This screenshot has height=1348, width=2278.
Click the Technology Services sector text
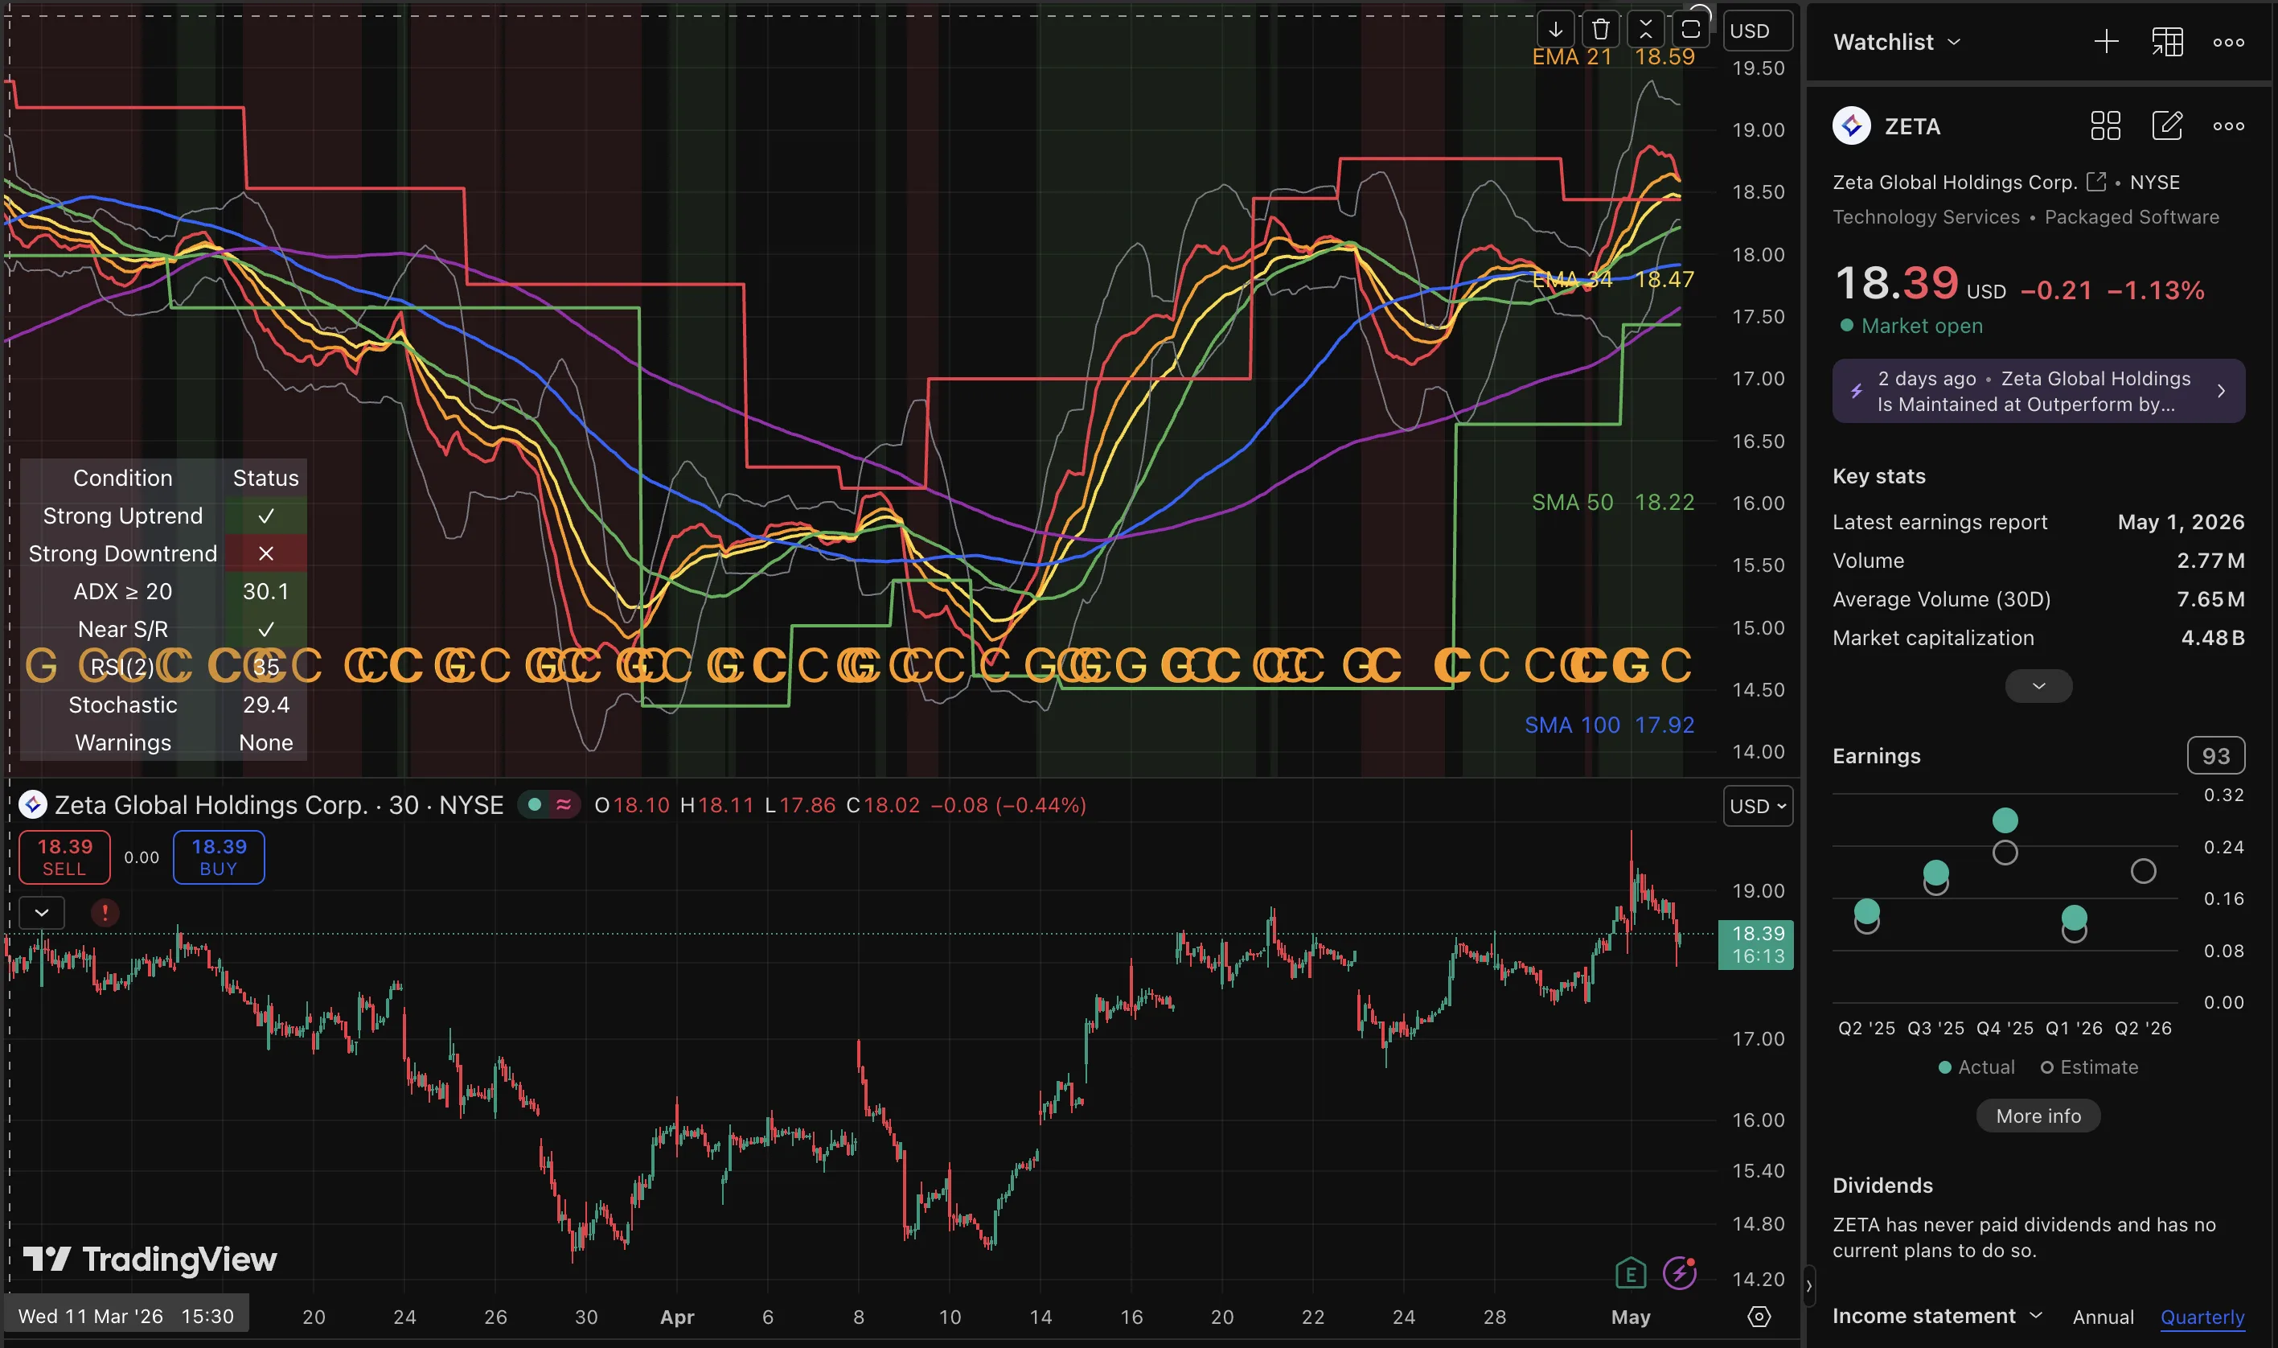tap(1926, 216)
